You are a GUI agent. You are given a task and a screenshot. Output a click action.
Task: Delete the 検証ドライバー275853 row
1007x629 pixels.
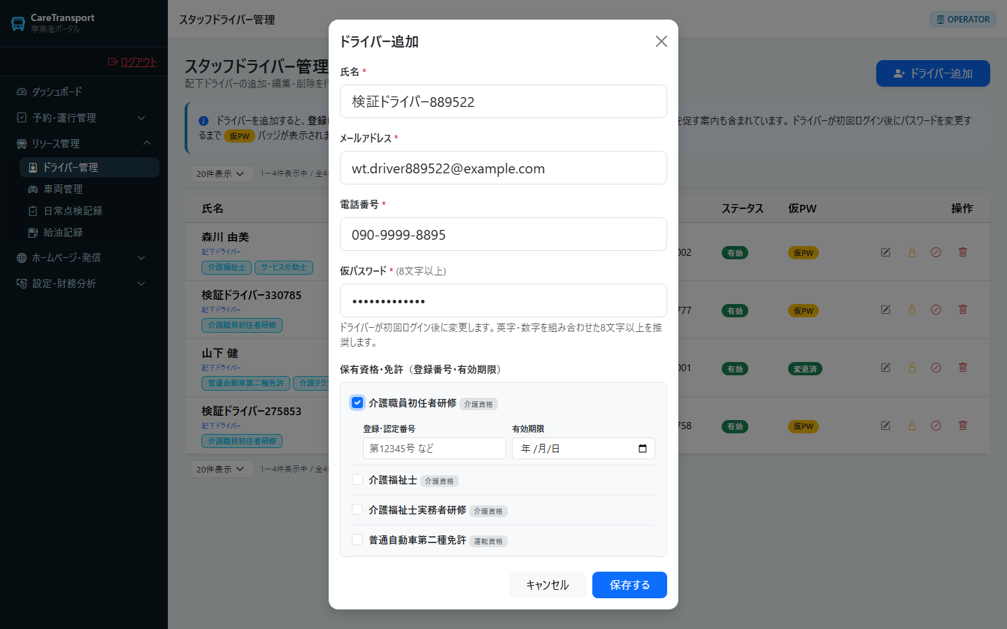coord(963,426)
